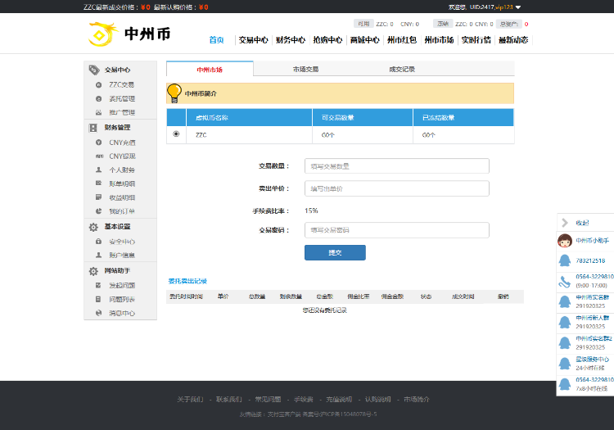The height and width of the screenshot is (430, 614).
Task: Open 交易中心 in the top navigation
Action: click(x=253, y=40)
